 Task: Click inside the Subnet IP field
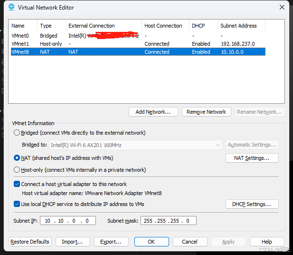[68, 221]
